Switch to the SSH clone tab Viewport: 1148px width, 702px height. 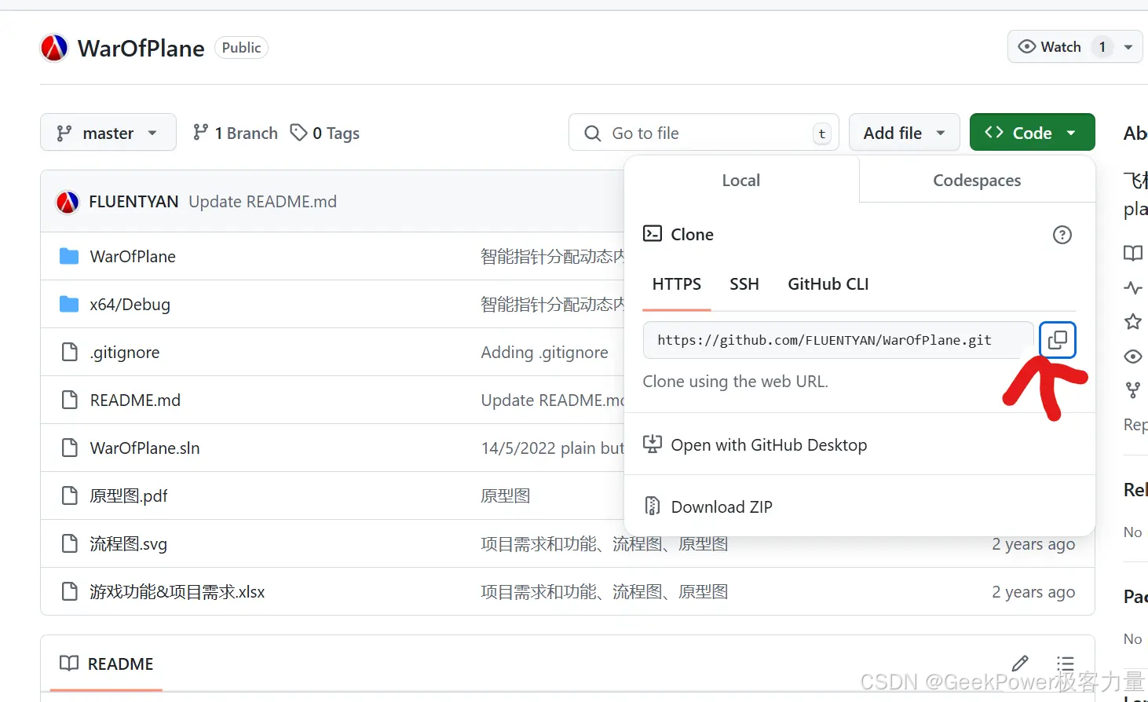(744, 284)
